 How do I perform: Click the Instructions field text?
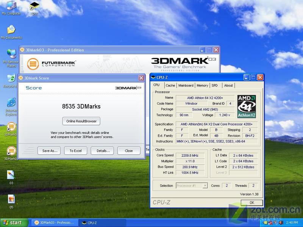tap(217, 141)
